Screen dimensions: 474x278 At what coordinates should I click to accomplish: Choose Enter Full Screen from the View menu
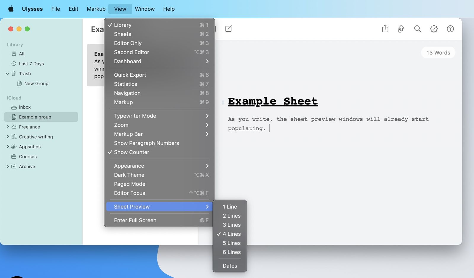135,220
